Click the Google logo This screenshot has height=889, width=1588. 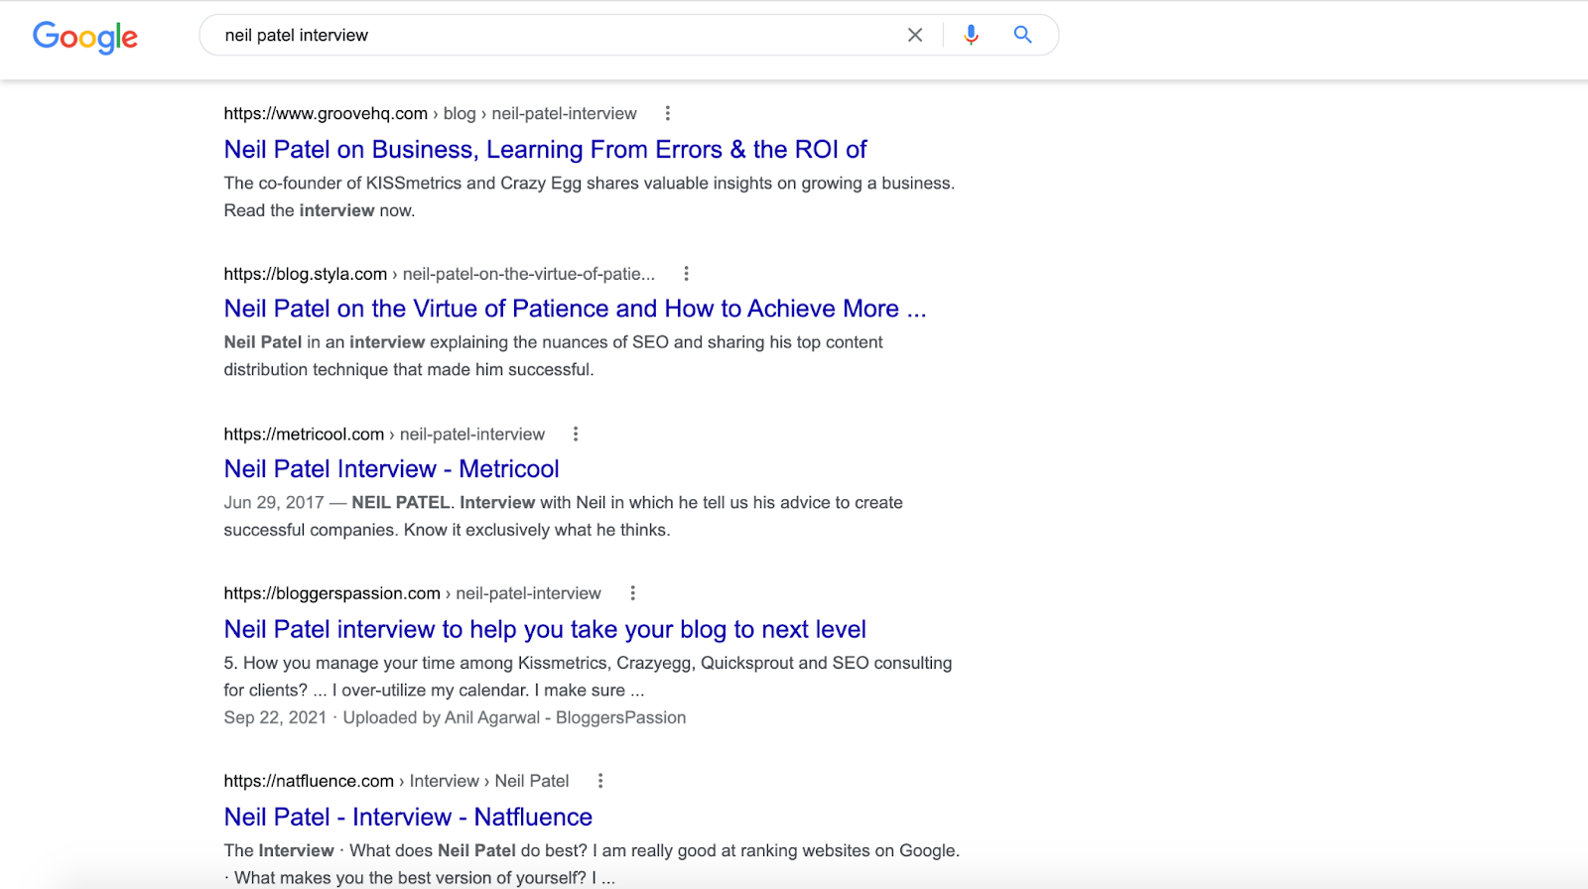[x=85, y=37]
